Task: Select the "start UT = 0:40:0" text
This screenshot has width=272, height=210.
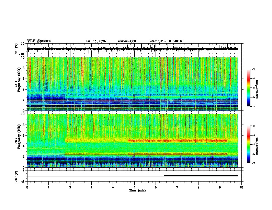Action: (166, 41)
